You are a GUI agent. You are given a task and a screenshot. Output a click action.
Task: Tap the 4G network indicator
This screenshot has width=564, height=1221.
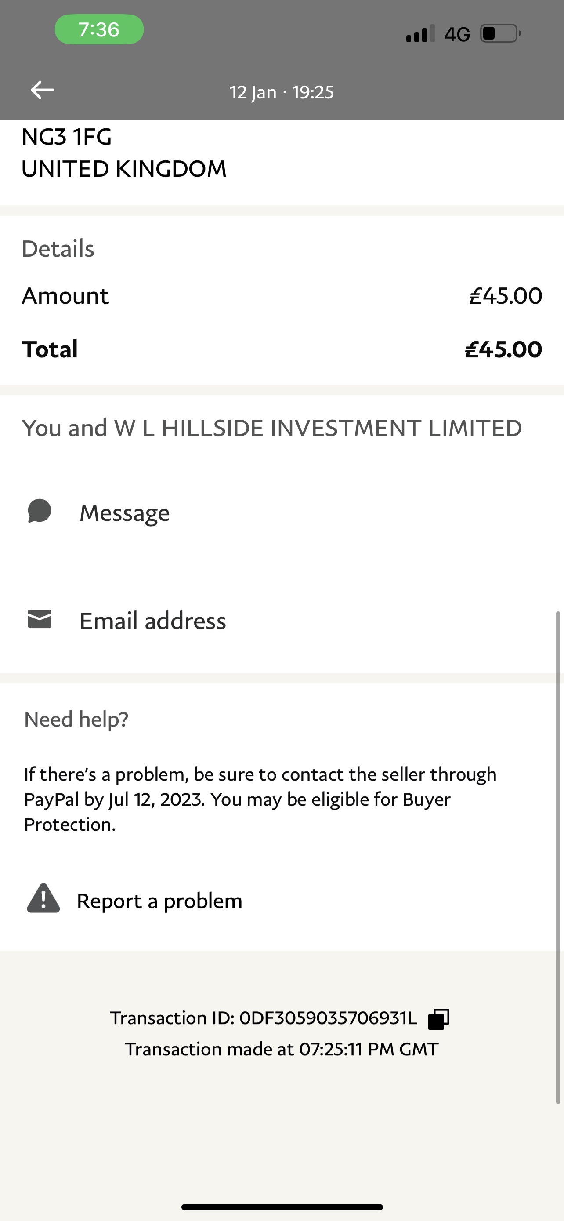[457, 34]
